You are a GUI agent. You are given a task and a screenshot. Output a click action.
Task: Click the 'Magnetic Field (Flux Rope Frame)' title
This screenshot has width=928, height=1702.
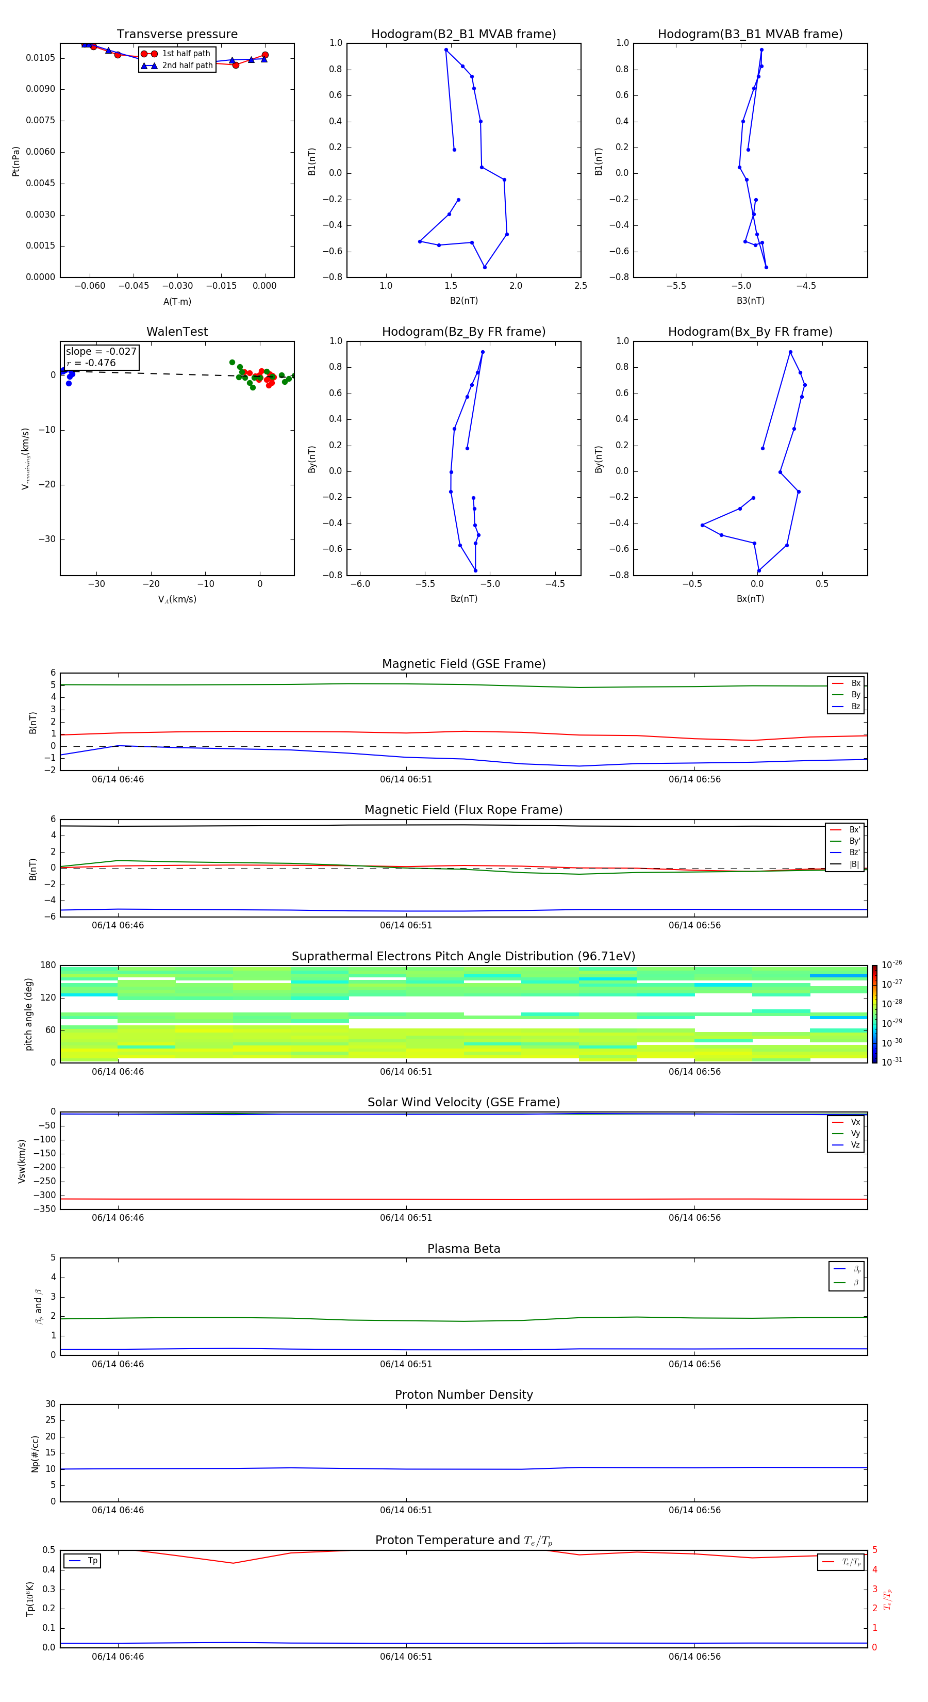463,810
